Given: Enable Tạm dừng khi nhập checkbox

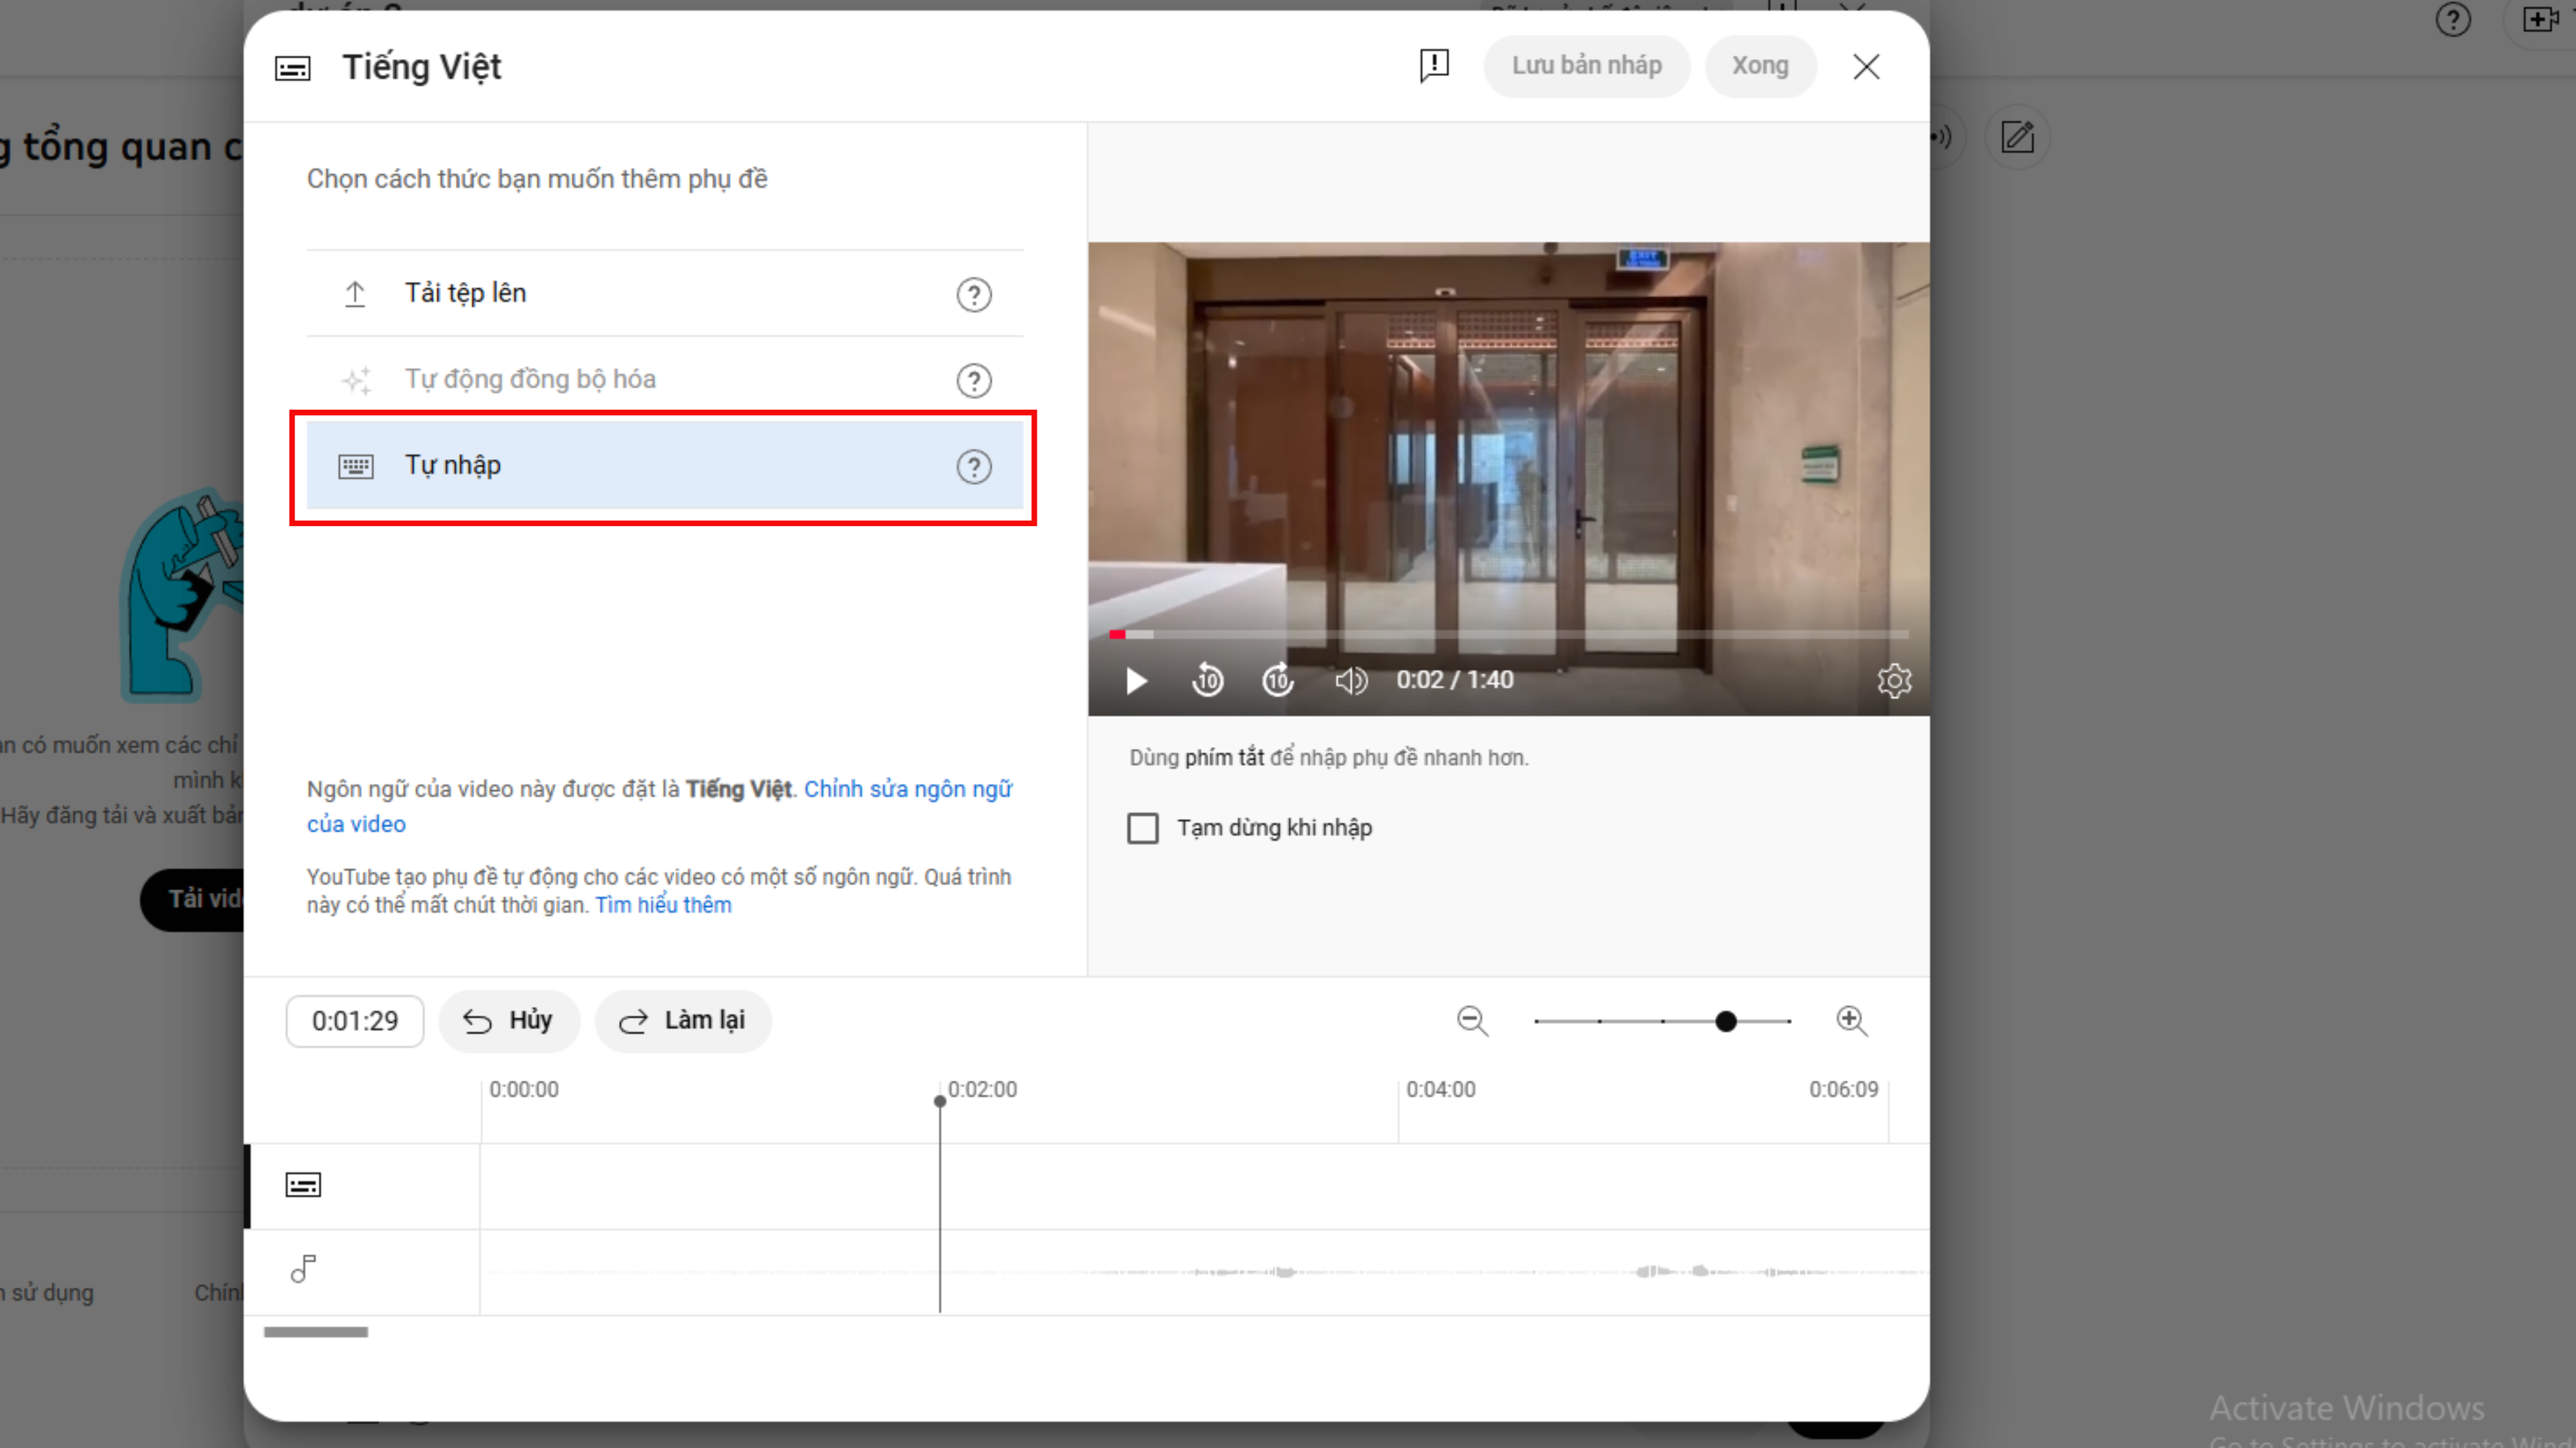Looking at the screenshot, I should (1142, 828).
